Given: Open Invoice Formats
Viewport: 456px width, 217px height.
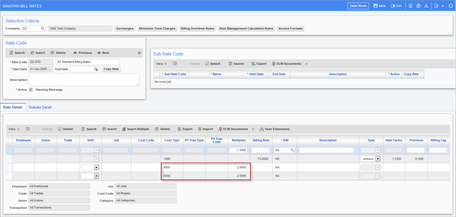Looking at the screenshot, I should pyautogui.click(x=290, y=28).
